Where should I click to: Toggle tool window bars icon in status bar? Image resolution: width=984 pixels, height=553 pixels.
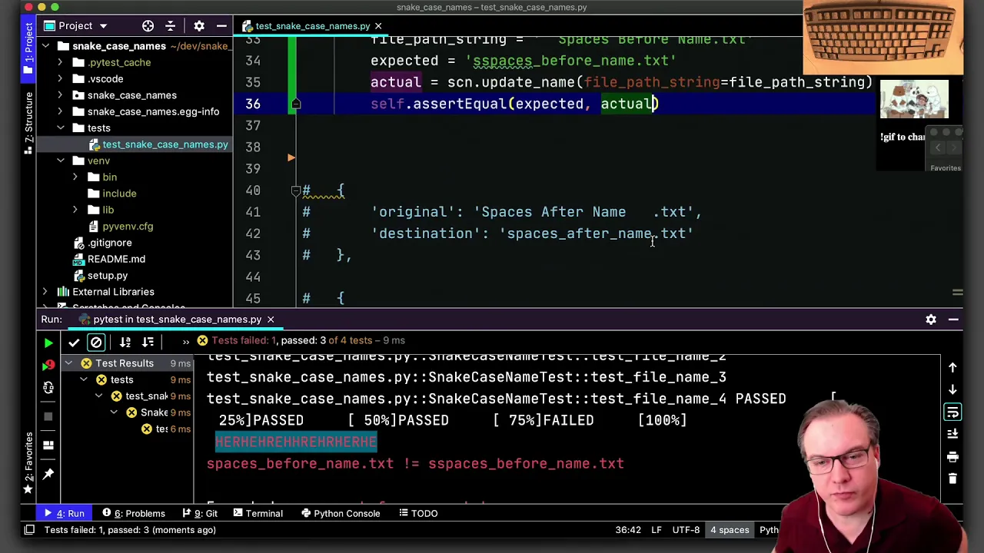29,530
